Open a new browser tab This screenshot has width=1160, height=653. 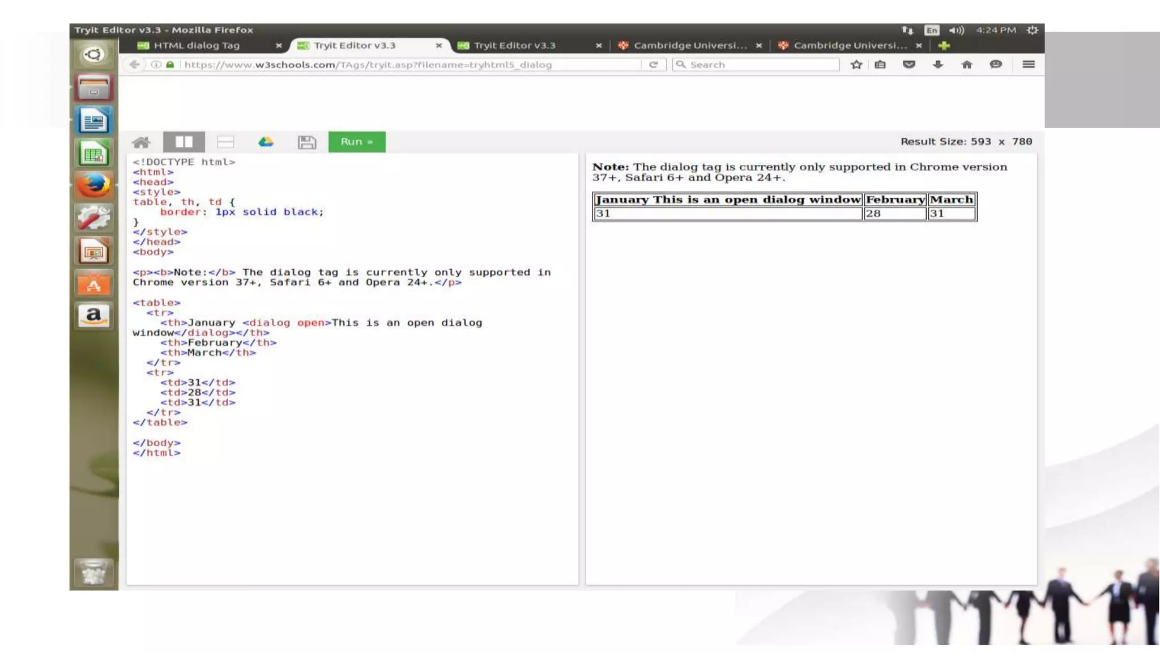pos(944,45)
